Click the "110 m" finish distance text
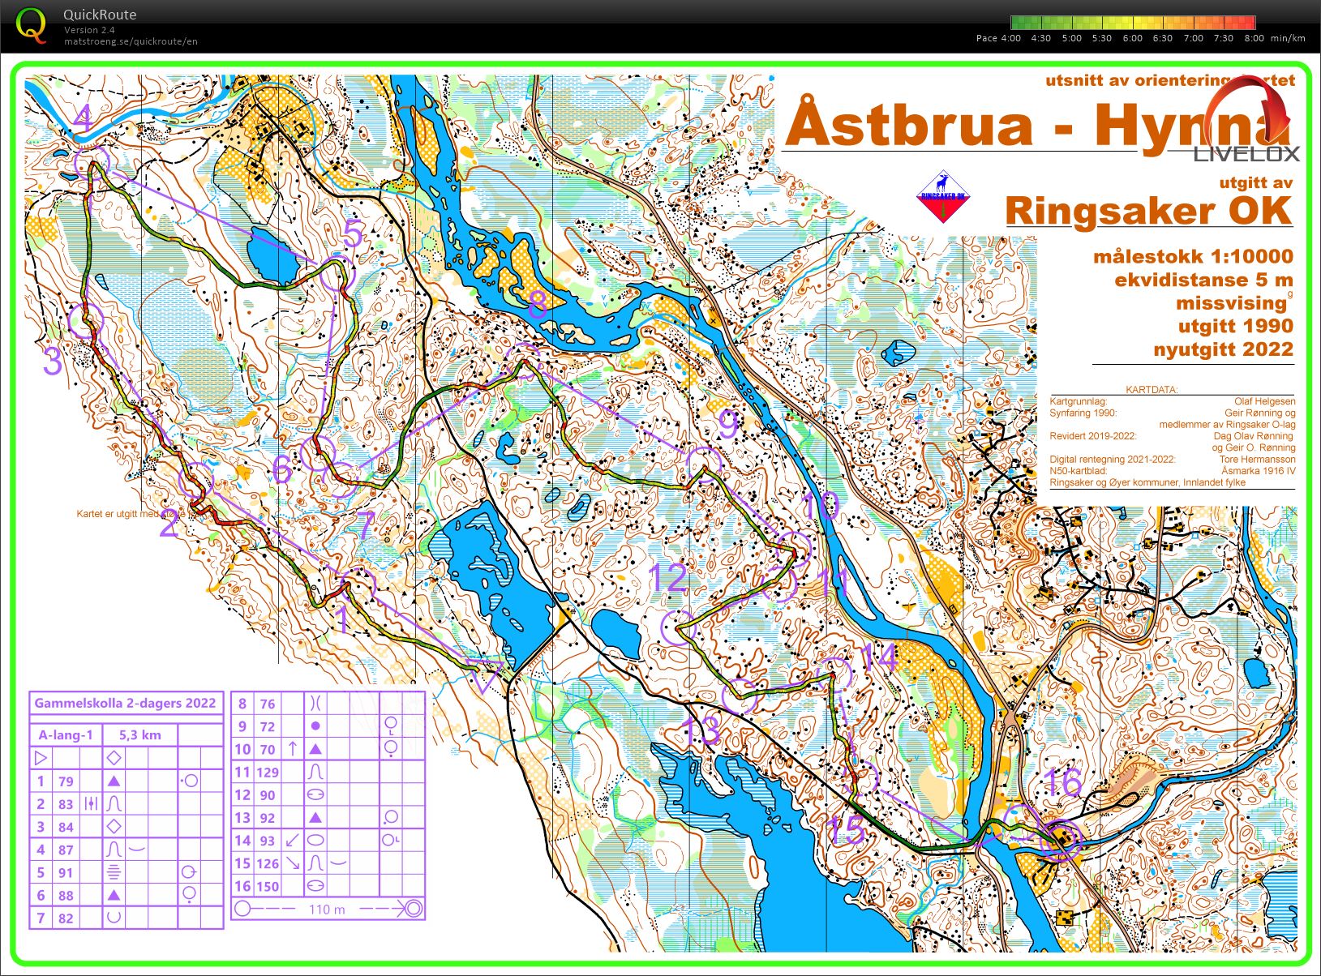This screenshot has width=1321, height=976. [327, 910]
